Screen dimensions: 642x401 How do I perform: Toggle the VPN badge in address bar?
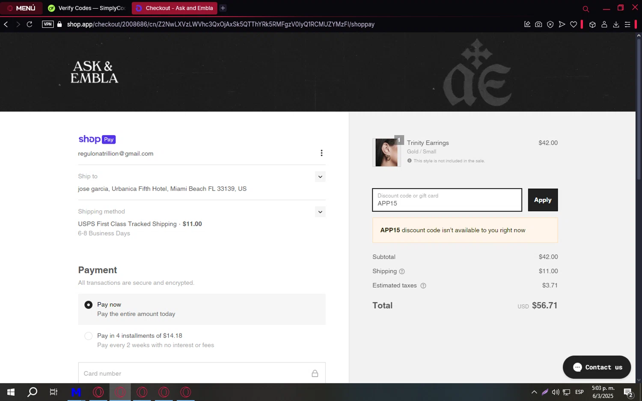tap(48, 24)
